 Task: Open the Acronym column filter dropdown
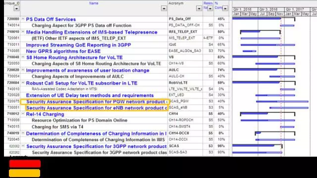pyautogui.click(x=199, y=8)
